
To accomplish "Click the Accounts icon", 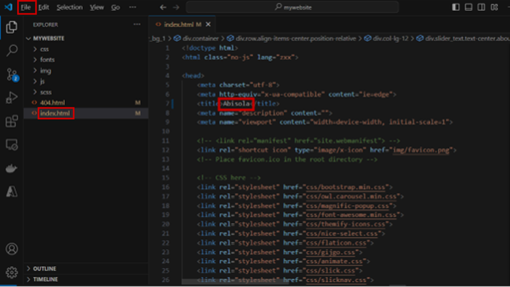I will (x=12, y=249).
